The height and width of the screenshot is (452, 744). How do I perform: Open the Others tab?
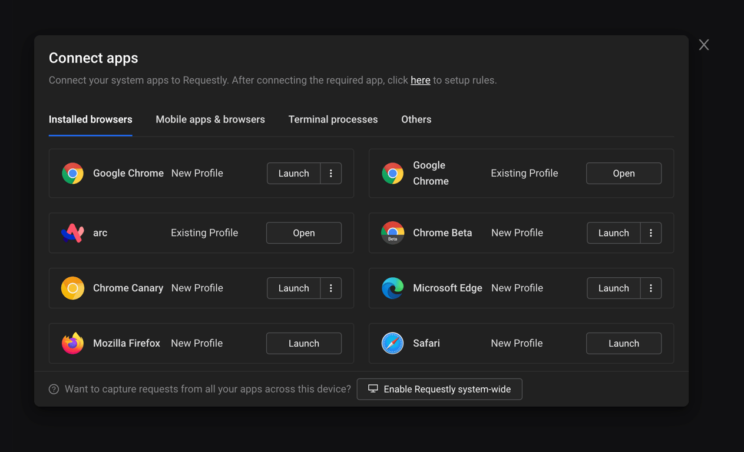point(416,119)
